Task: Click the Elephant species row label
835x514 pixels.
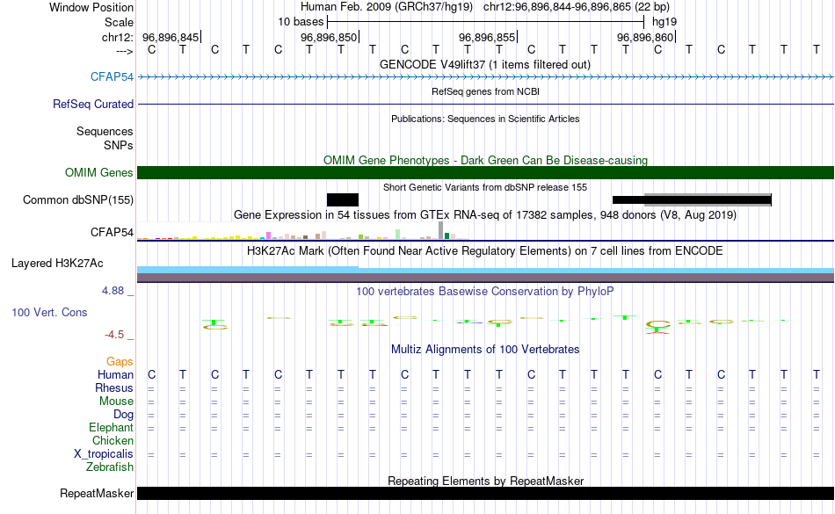Action: point(111,427)
